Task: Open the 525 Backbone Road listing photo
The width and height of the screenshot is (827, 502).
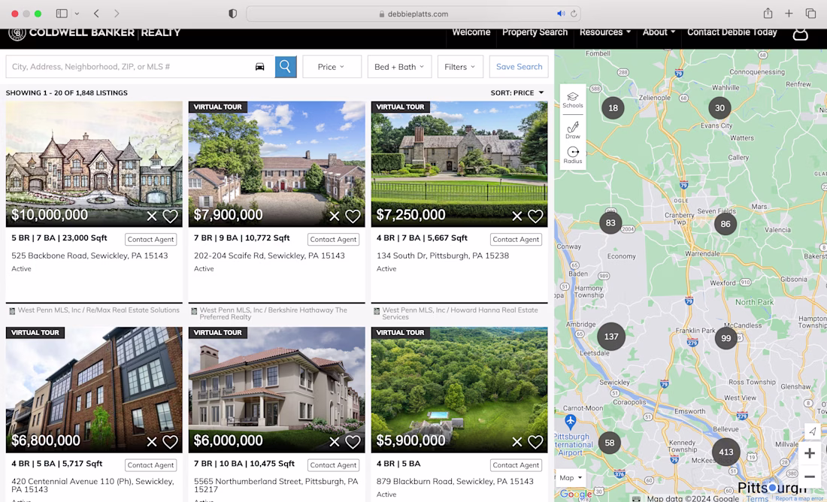Action: 94,164
